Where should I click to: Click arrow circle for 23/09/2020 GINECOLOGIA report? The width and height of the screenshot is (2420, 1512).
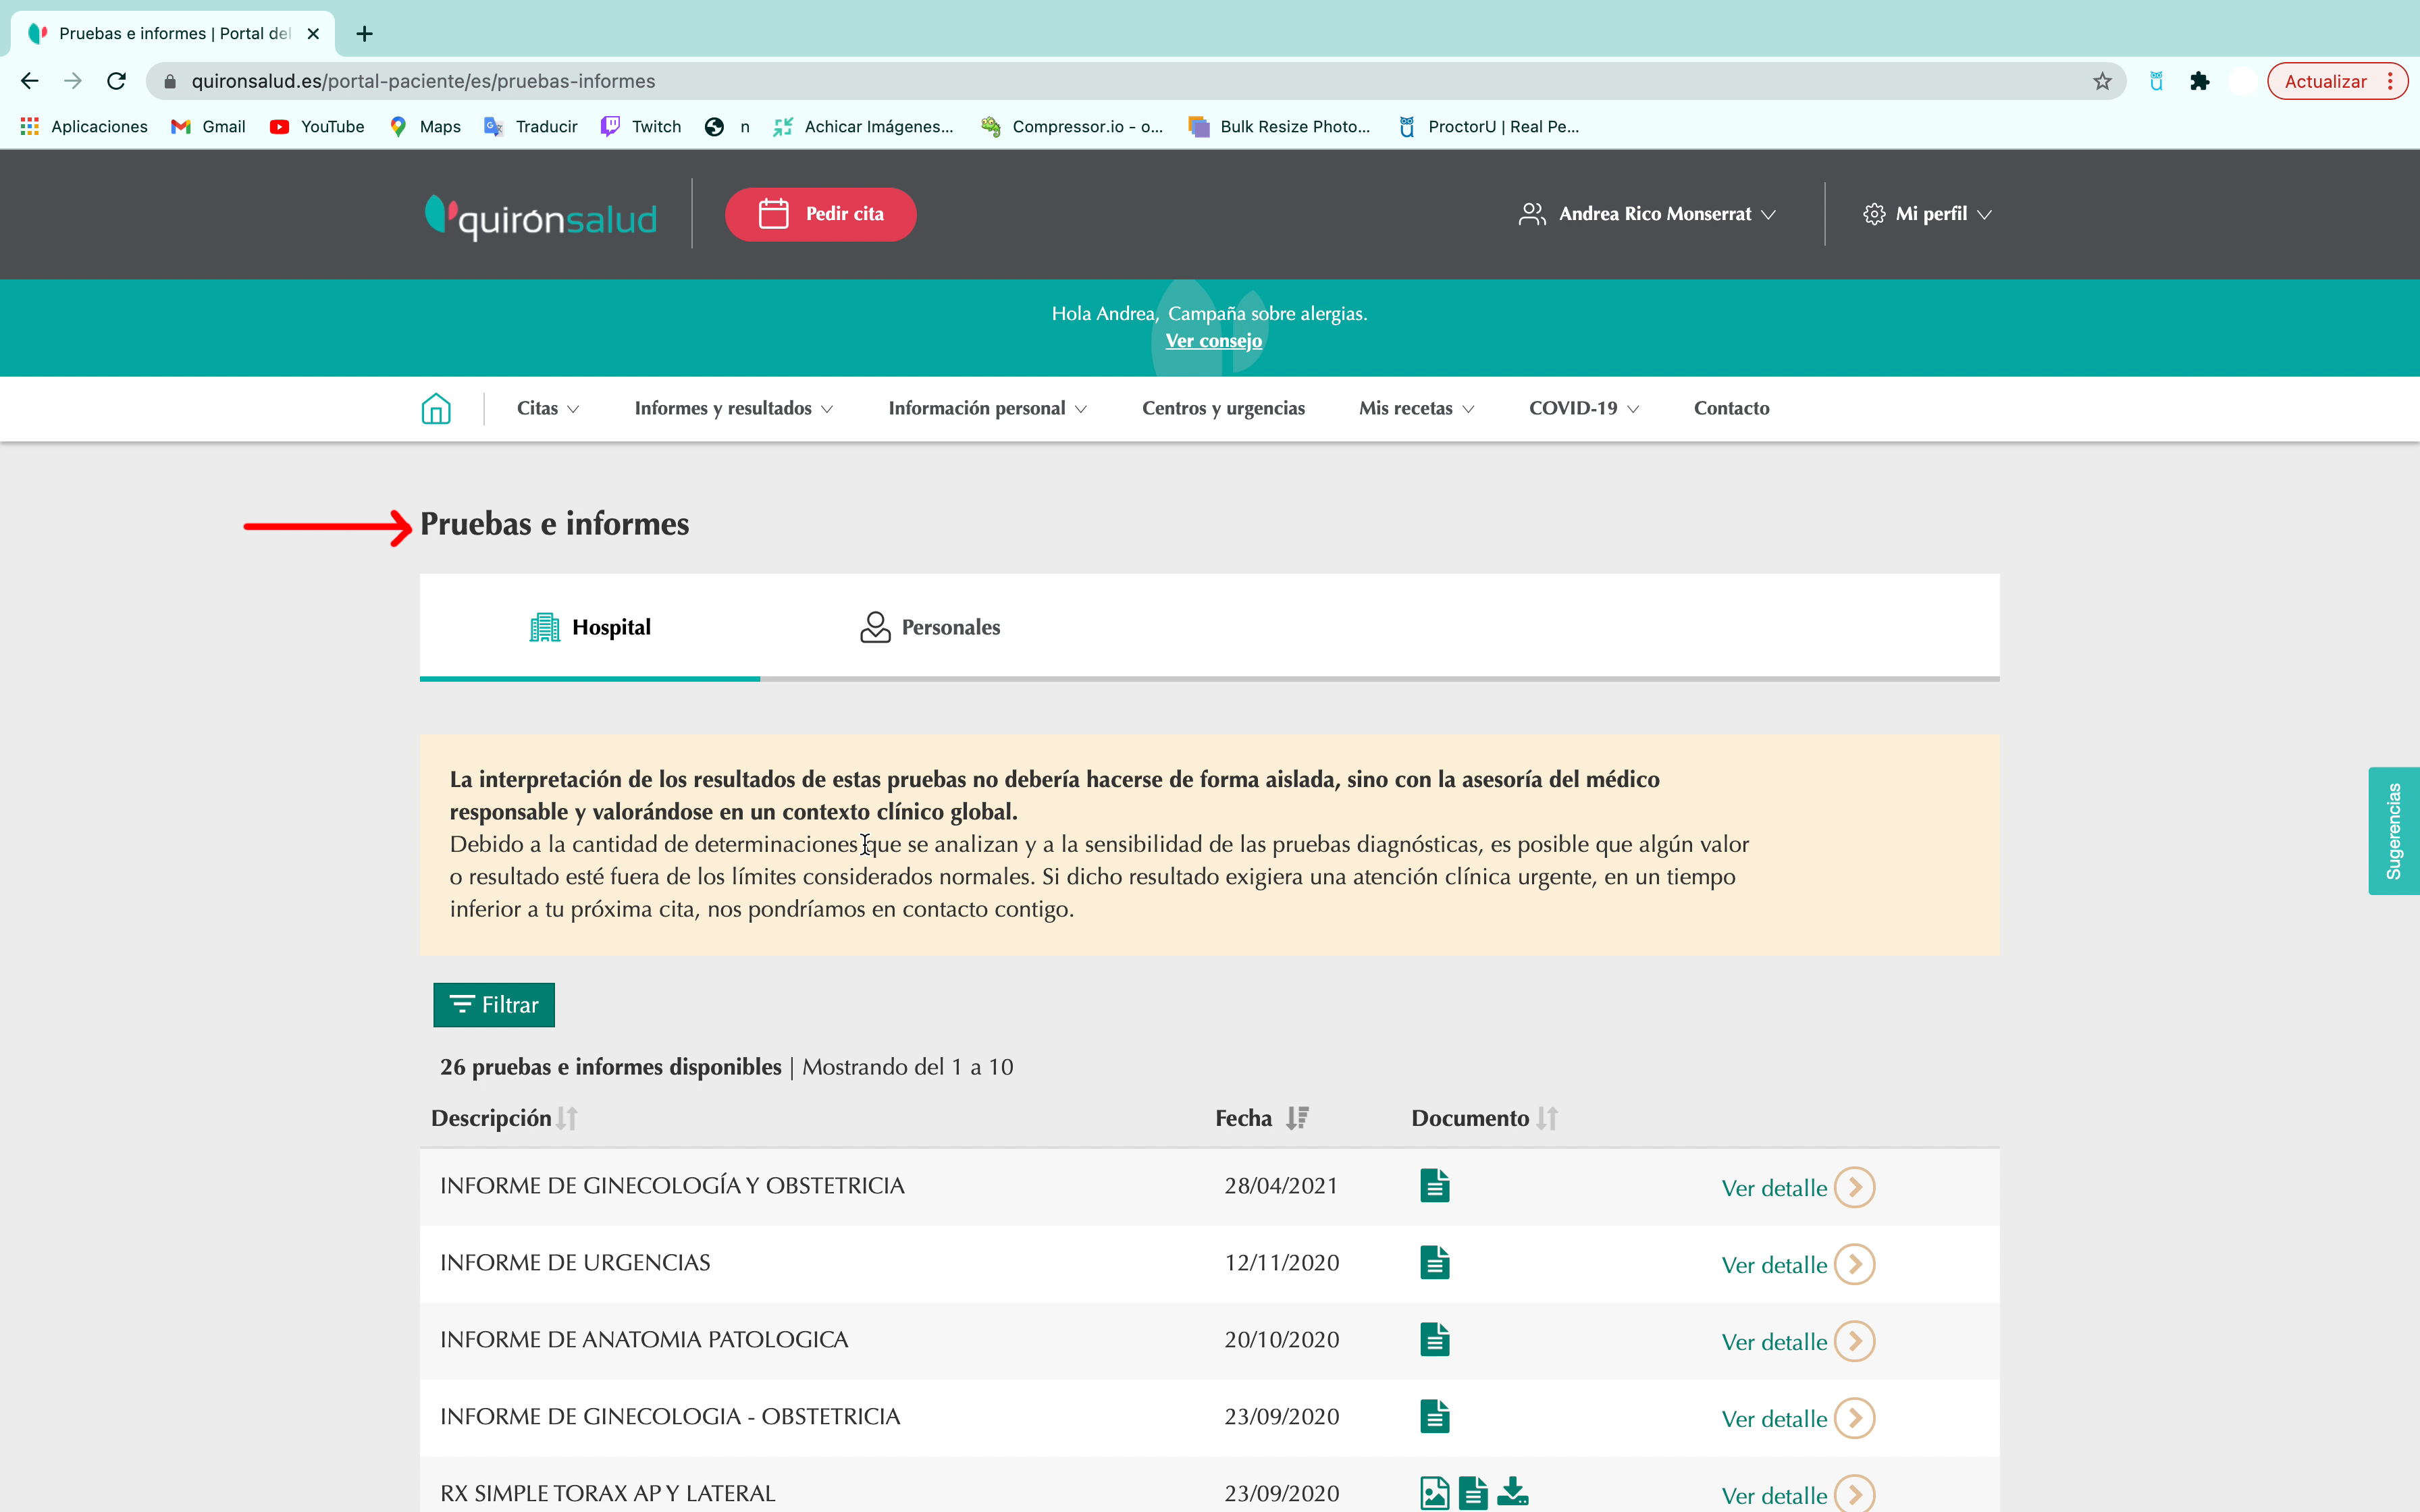(x=1855, y=1418)
